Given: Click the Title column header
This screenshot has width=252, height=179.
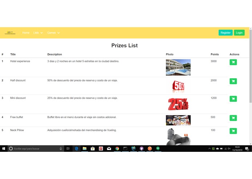Looking at the screenshot, I should 13,54.
